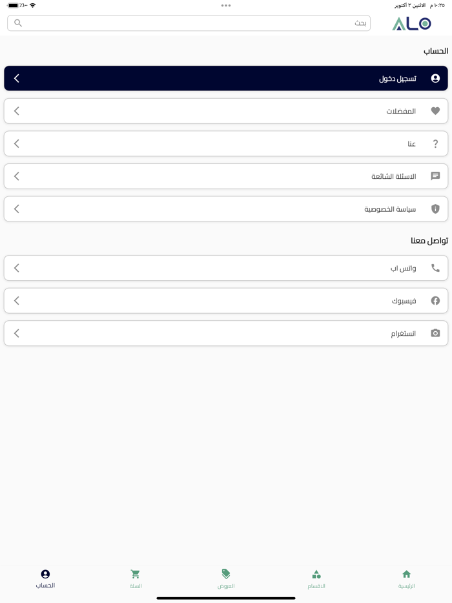Tap the heart icon beside المفضلات
This screenshot has height=603, width=452.
point(435,111)
